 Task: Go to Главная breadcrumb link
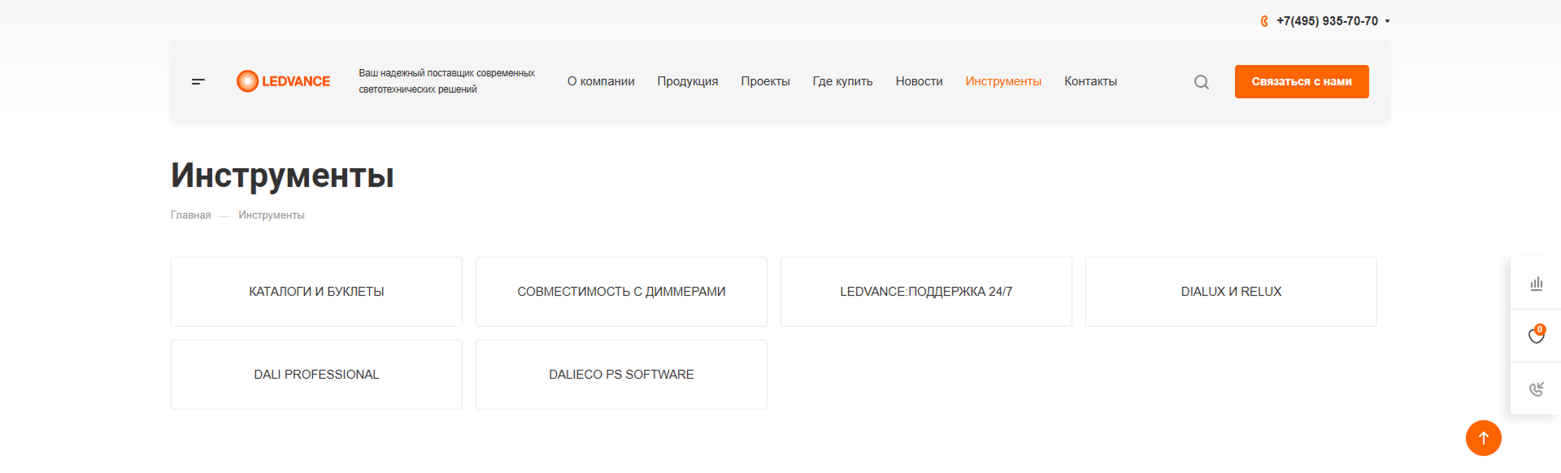point(190,215)
